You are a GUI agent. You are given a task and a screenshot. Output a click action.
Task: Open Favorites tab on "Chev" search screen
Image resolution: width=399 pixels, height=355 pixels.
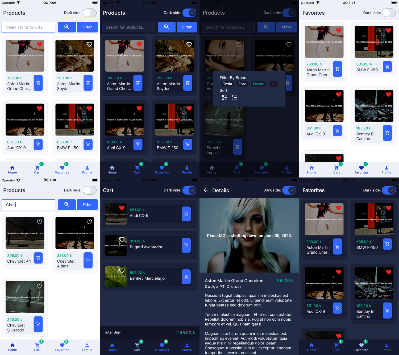(x=62, y=347)
